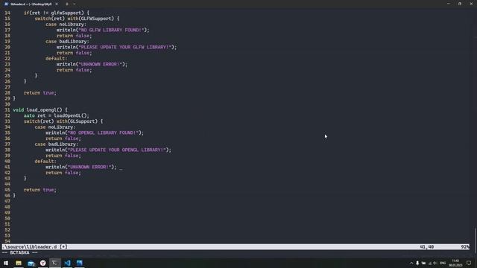This screenshot has width=477, height=268.
Task: Click 'case noLibrary:' on line 34
Action: 55,127
